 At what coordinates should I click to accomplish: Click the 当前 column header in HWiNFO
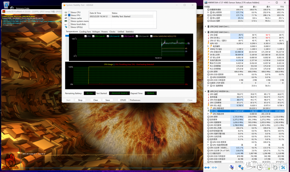pyautogui.click(x=241, y=7)
